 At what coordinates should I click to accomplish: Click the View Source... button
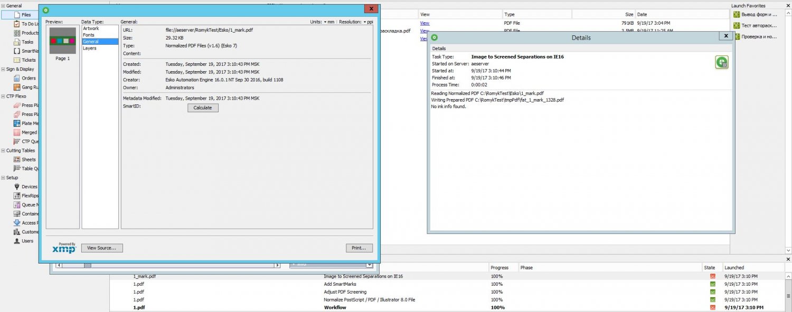(102, 248)
